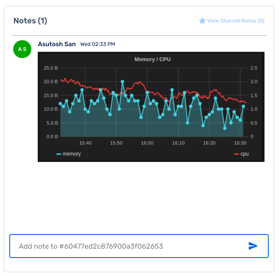Click the 25.0 B y-axis label

click(x=51, y=68)
